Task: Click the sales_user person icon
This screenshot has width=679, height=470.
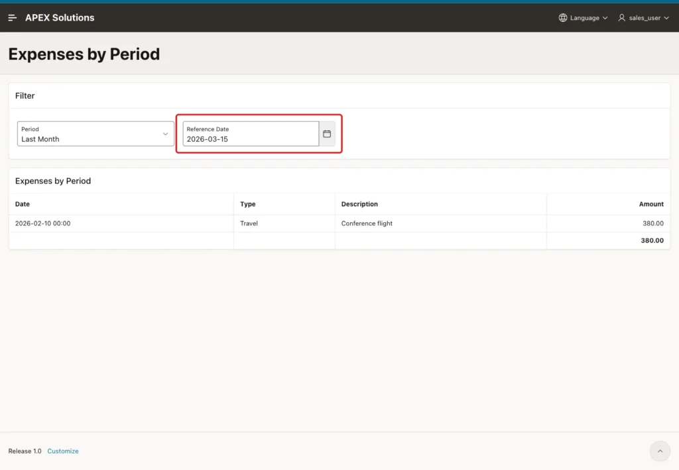Action: 621,18
